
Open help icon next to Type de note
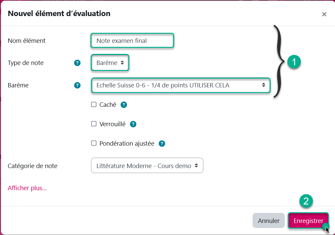[x=77, y=63]
